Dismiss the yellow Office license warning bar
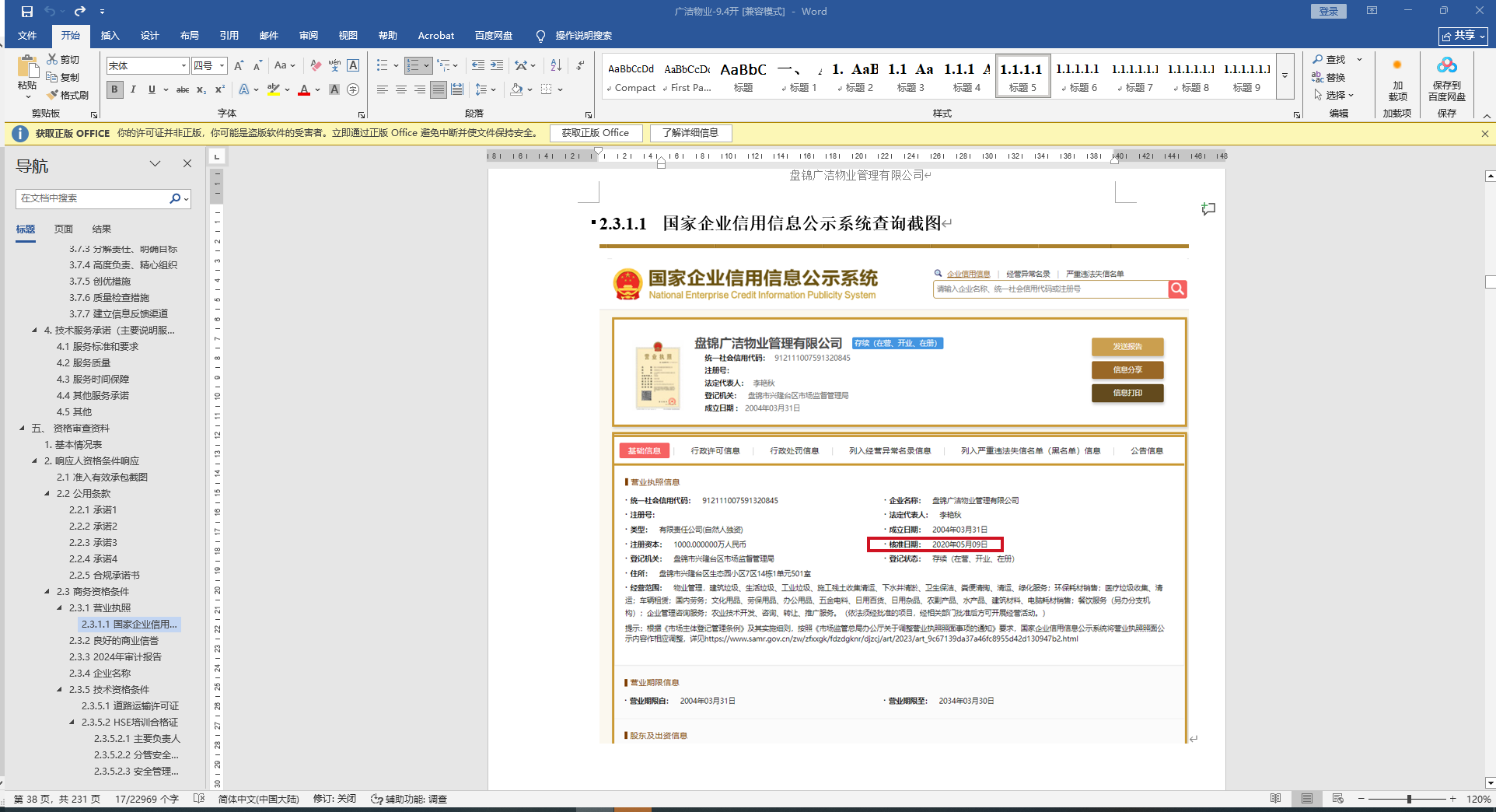1496x812 pixels. coord(1484,134)
